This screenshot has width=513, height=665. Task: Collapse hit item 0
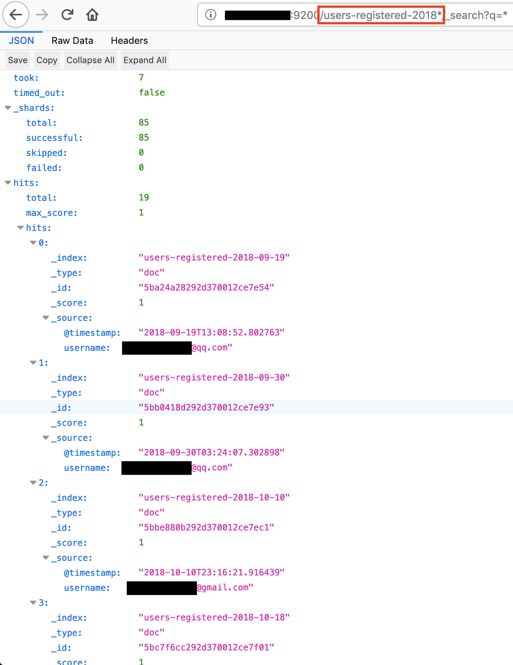pos(33,243)
